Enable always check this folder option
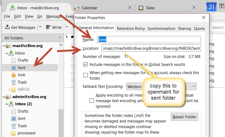This screenshot has height=137, width=225. [x=85, y=75]
